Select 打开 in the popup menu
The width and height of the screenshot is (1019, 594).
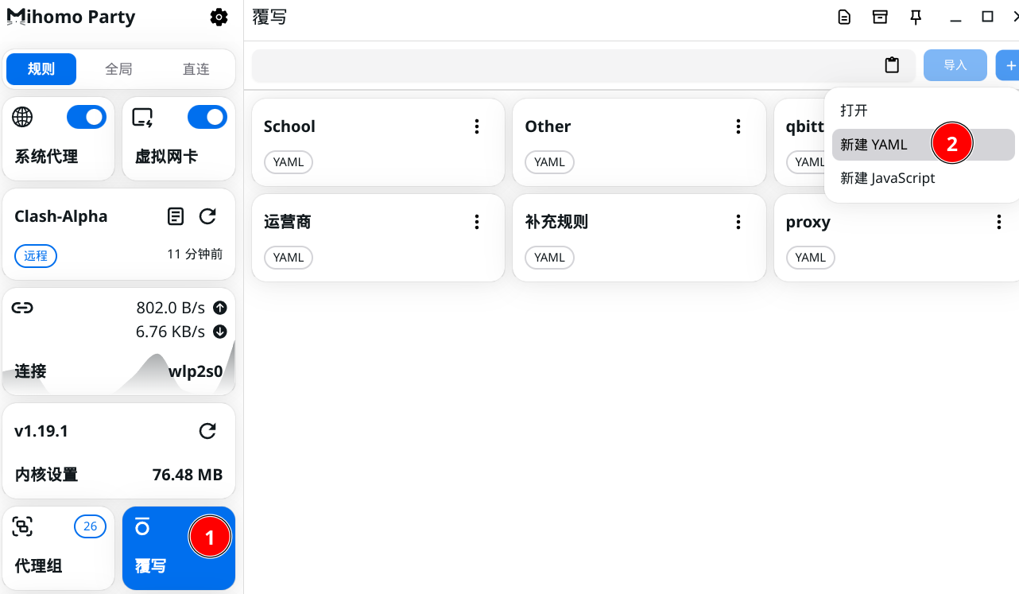854,111
